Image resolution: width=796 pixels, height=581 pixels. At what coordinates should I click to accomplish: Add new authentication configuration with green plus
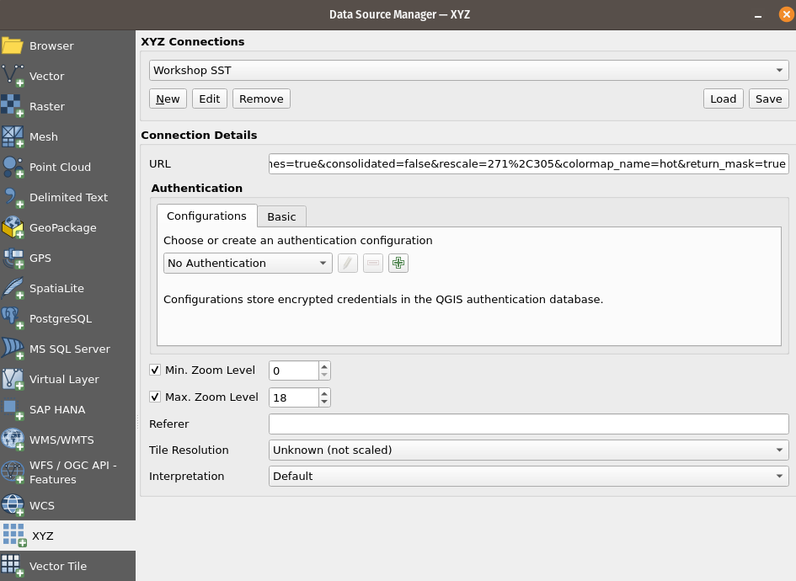pos(398,263)
